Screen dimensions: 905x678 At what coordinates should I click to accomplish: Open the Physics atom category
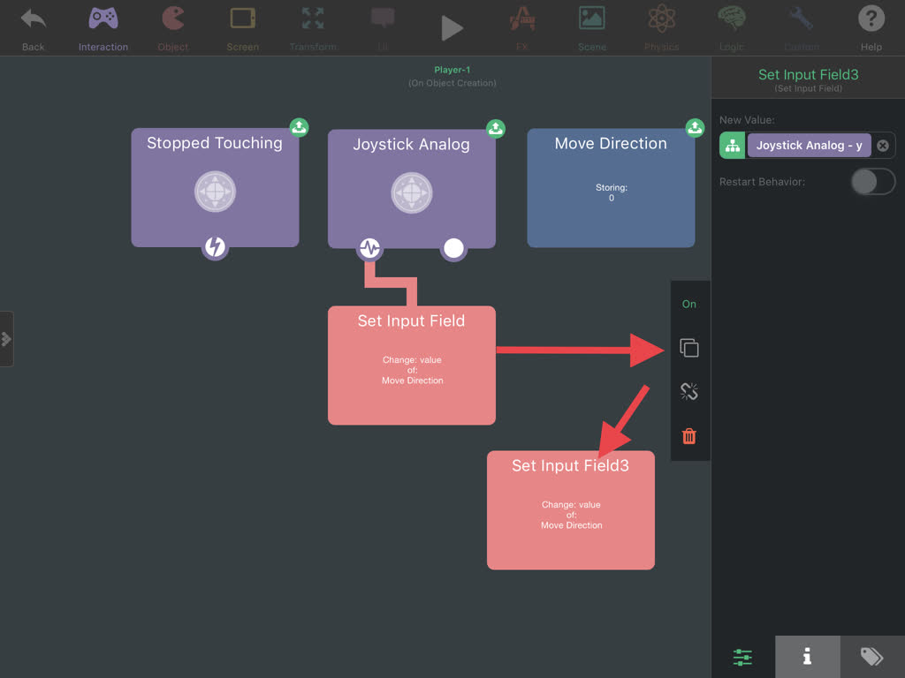661,27
